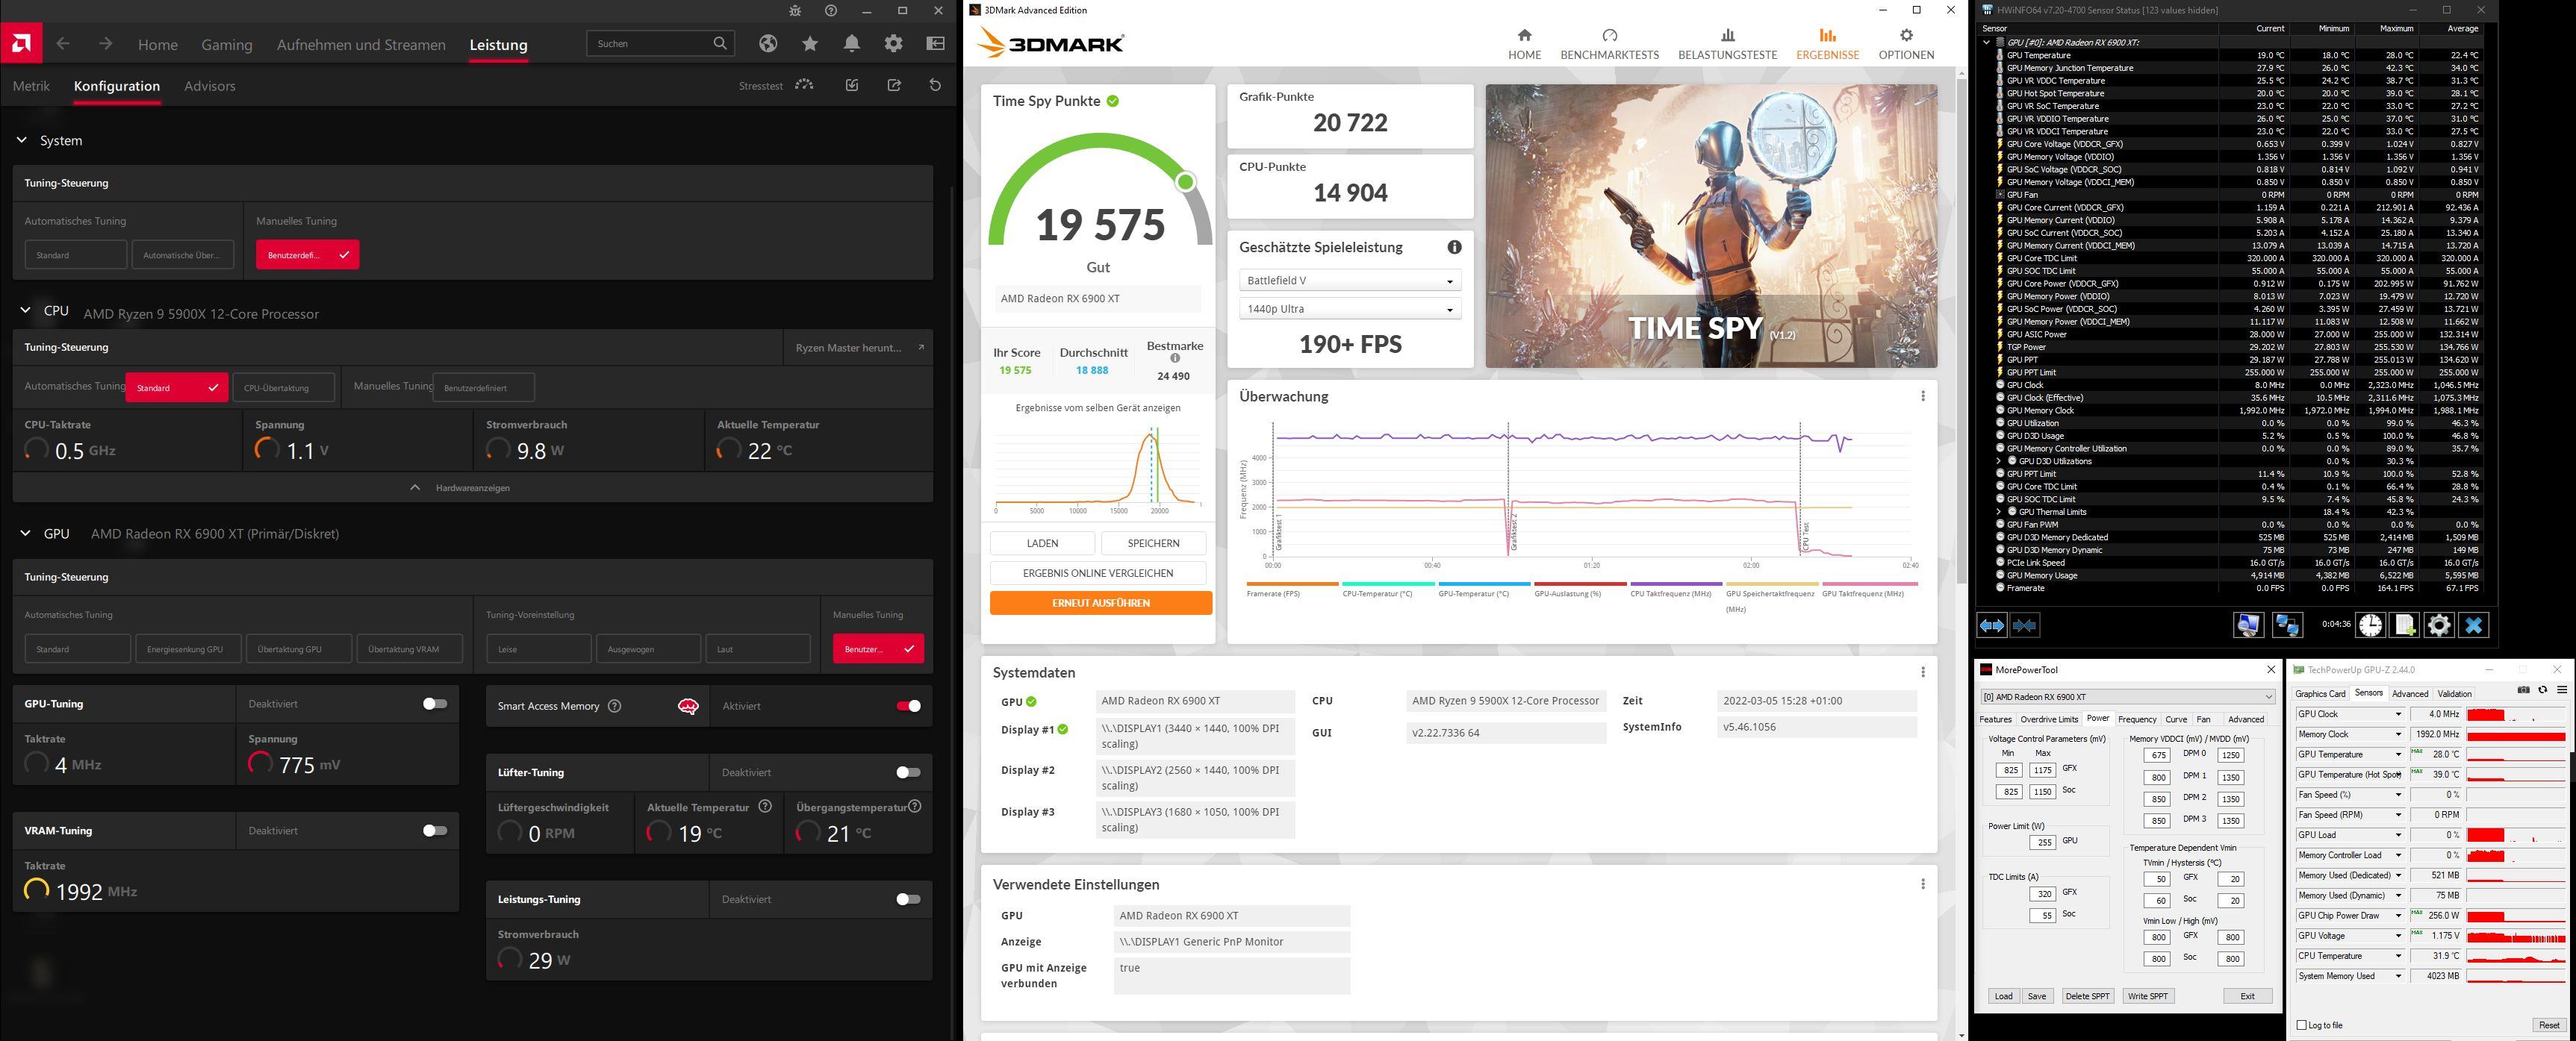The height and width of the screenshot is (1041, 2576).
Task: Open AMD notifications bell icon
Action: coord(852,44)
